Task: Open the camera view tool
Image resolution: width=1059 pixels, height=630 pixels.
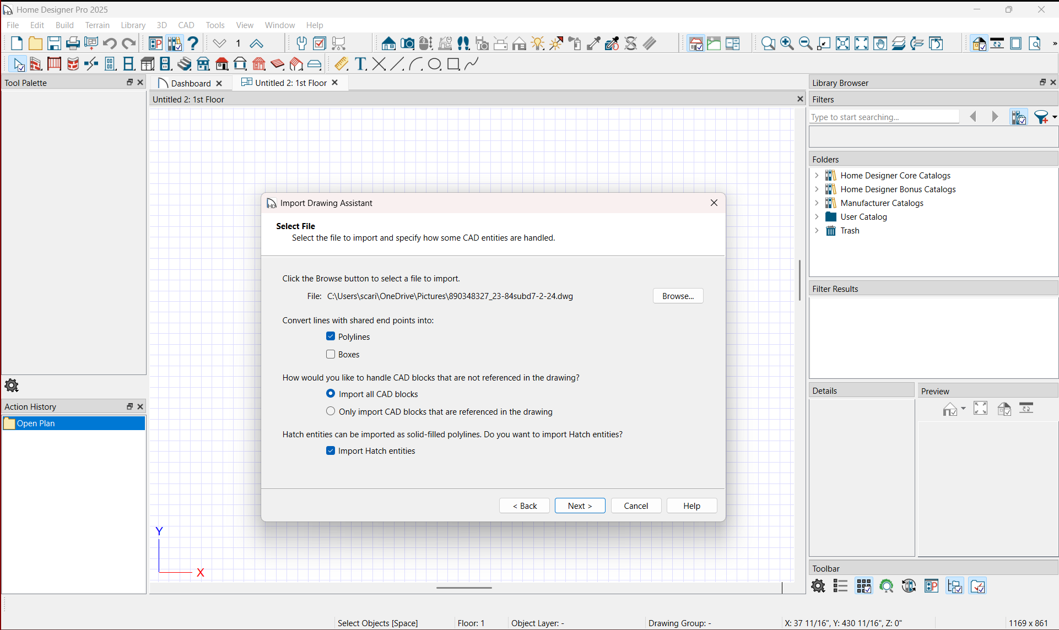Action: (407, 44)
